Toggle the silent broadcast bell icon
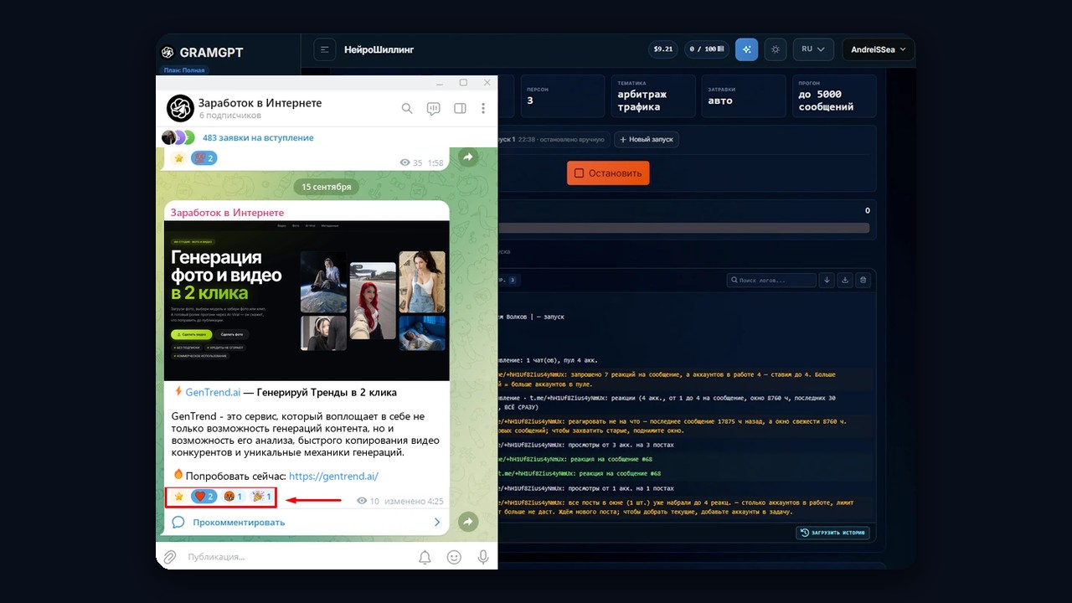Screen dimensions: 1072x603 pyautogui.click(x=425, y=557)
